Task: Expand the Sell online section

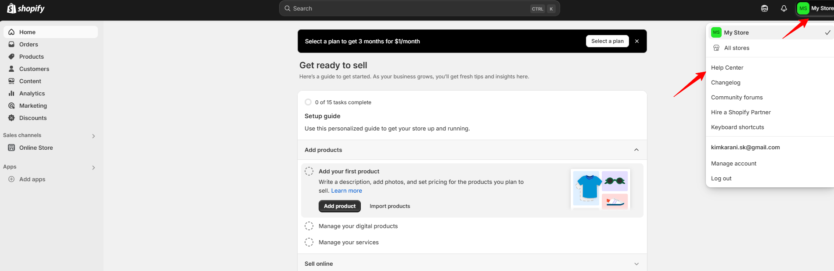Action: [636, 264]
